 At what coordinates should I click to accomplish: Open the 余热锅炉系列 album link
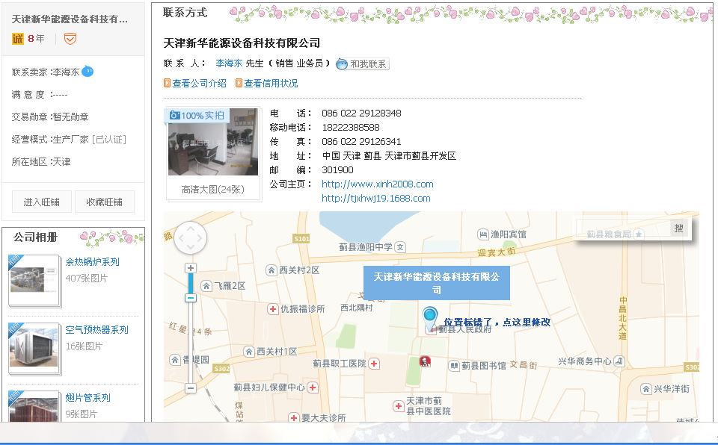click(93, 261)
